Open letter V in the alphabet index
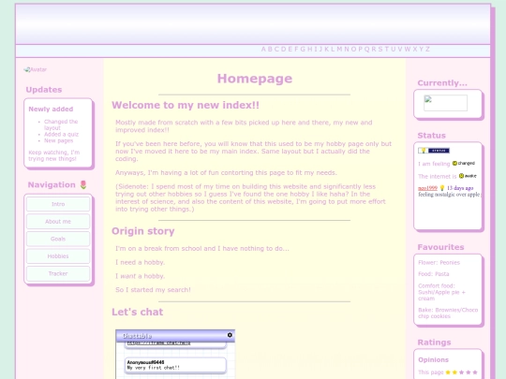The height and width of the screenshot is (379, 506). [x=400, y=49]
